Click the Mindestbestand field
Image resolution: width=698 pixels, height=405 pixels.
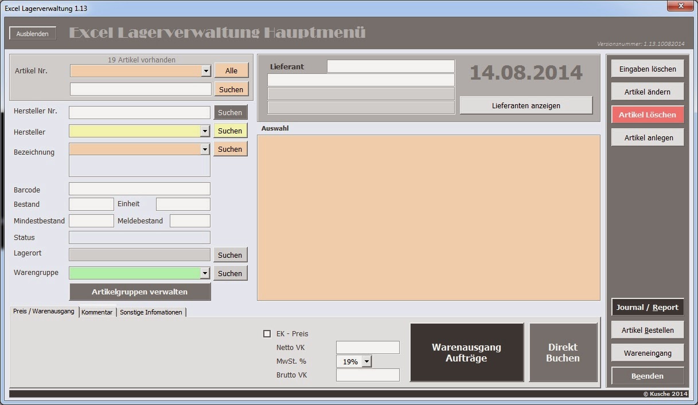coord(91,221)
